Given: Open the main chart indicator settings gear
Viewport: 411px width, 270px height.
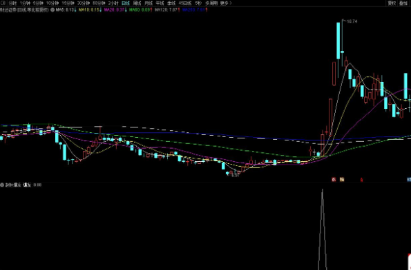Looking at the screenshot, I should point(52,10).
